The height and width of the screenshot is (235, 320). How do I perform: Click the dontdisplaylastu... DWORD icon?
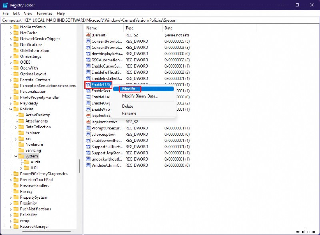(88, 54)
